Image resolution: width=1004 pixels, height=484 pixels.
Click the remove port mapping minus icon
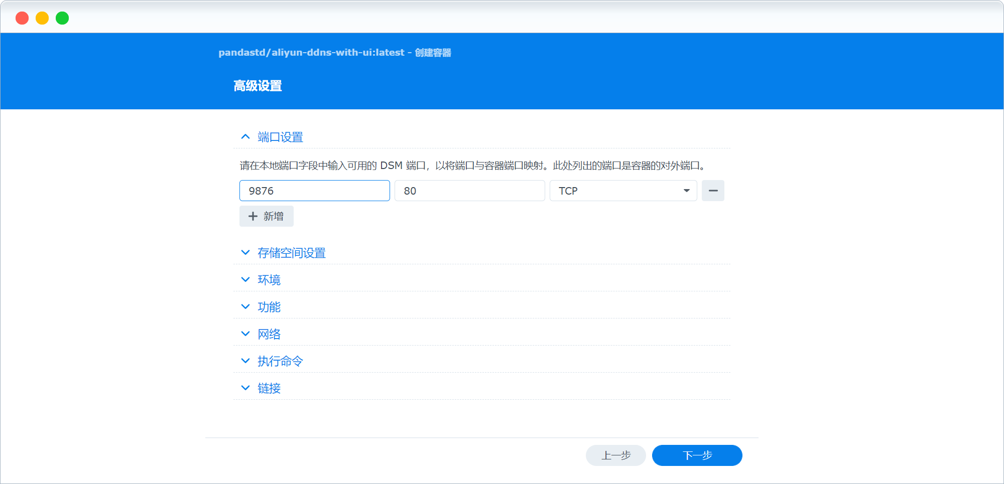pyautogui.click(x=713, y=191)
